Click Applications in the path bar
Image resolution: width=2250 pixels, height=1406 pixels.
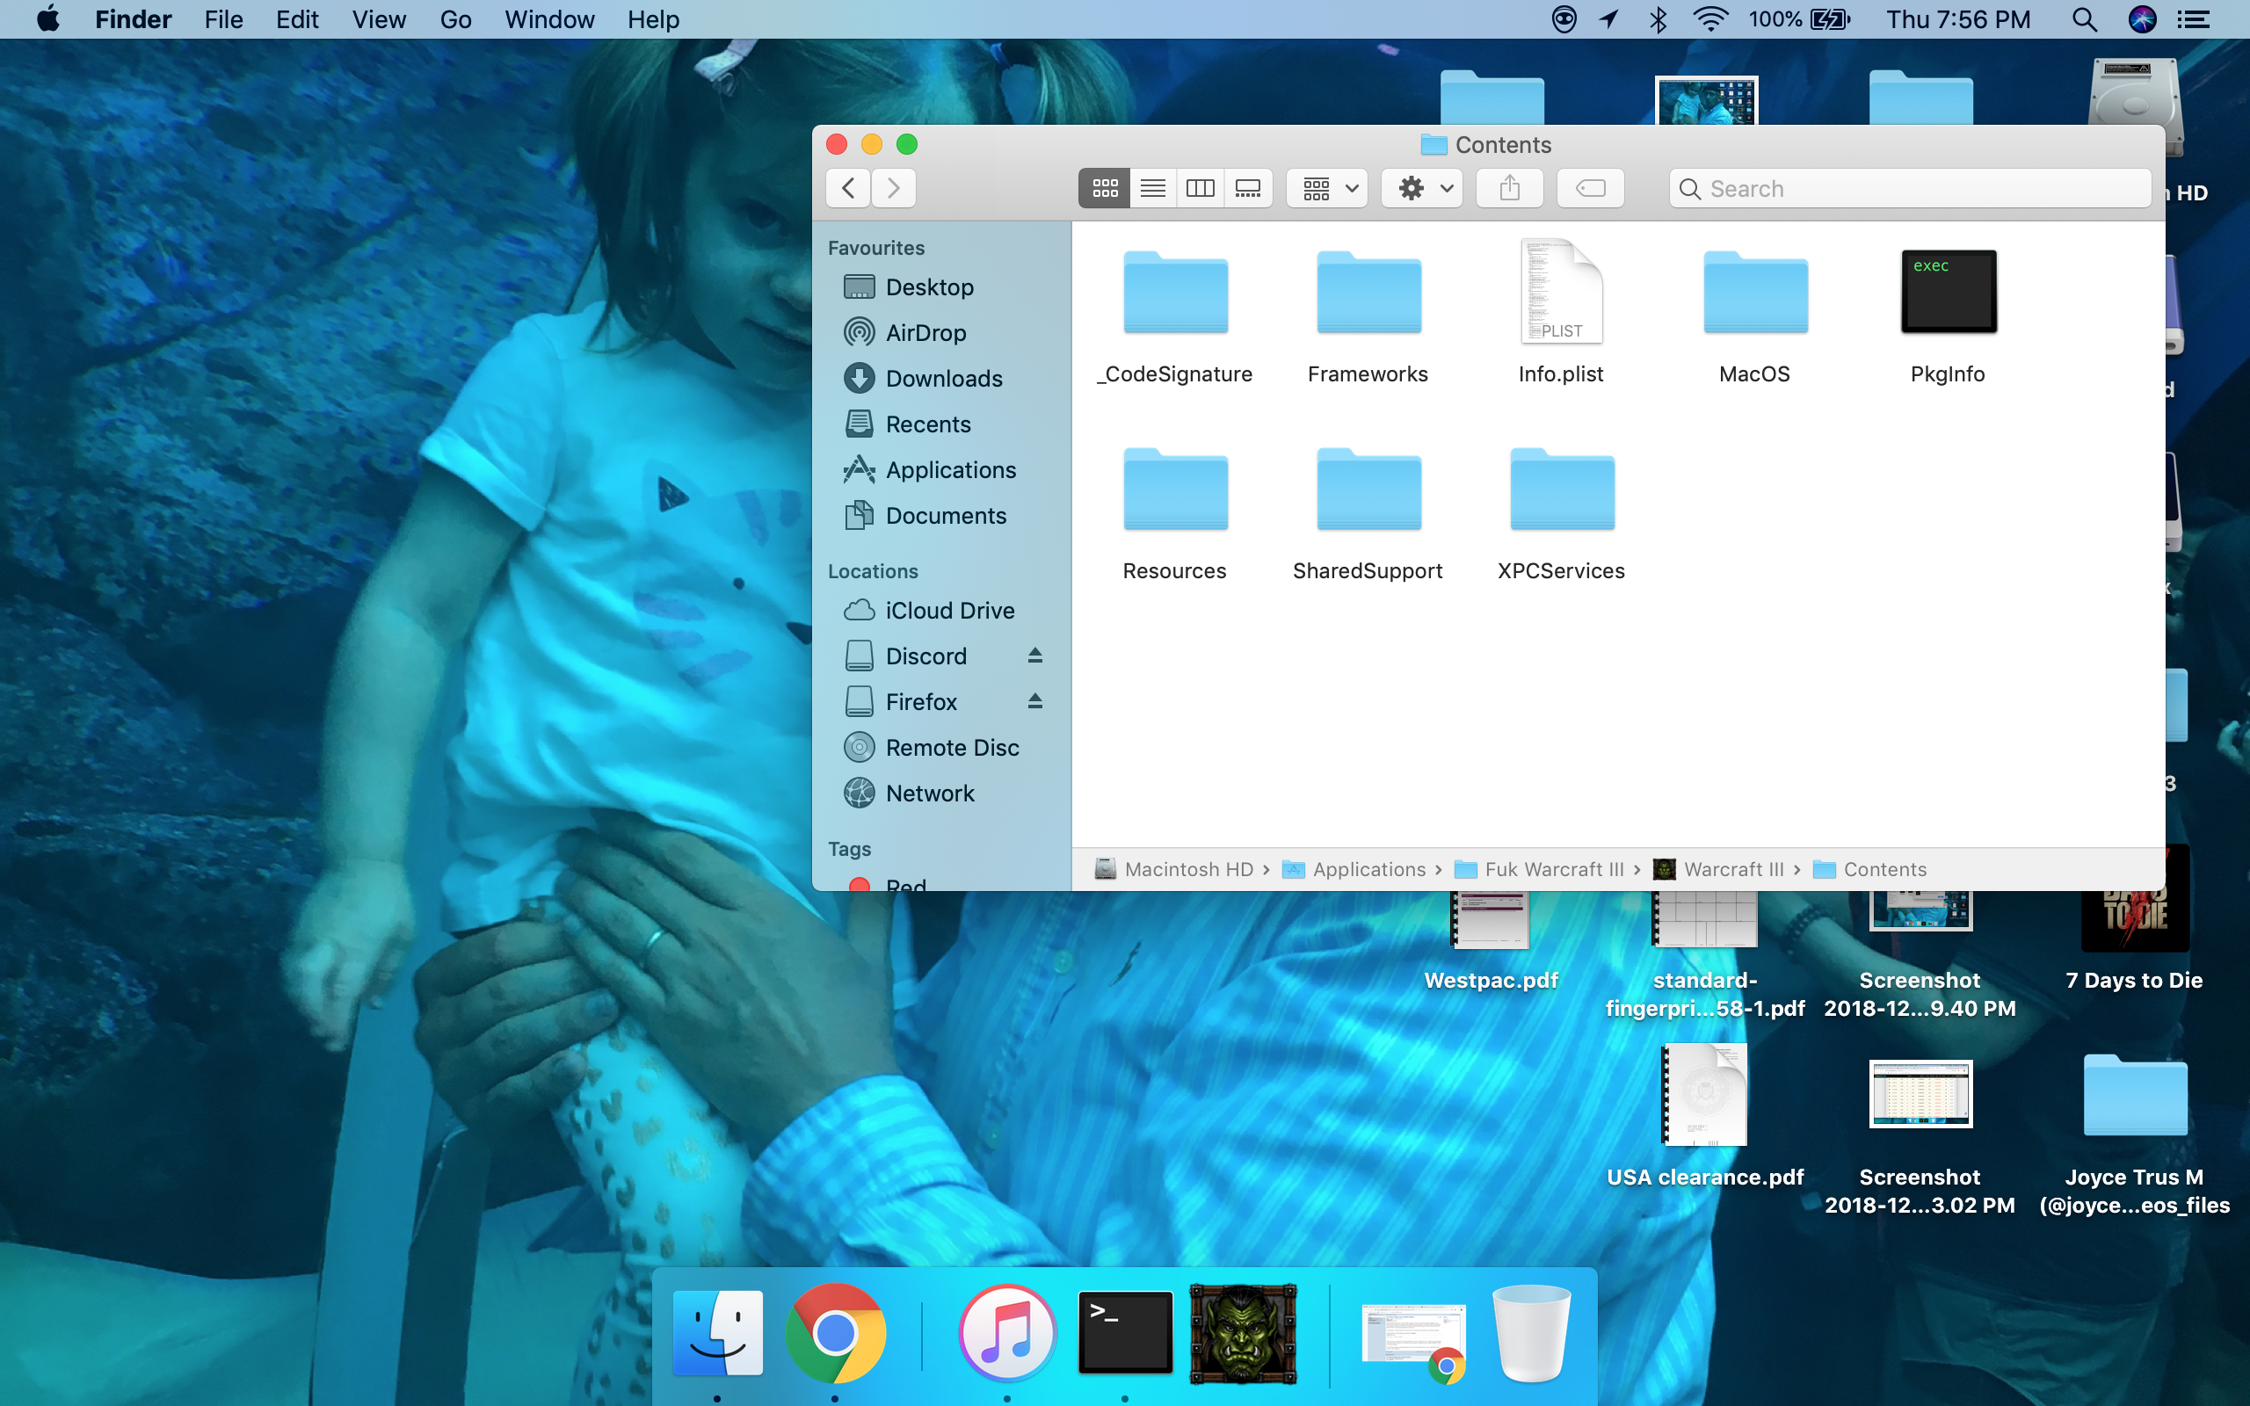1354,869
